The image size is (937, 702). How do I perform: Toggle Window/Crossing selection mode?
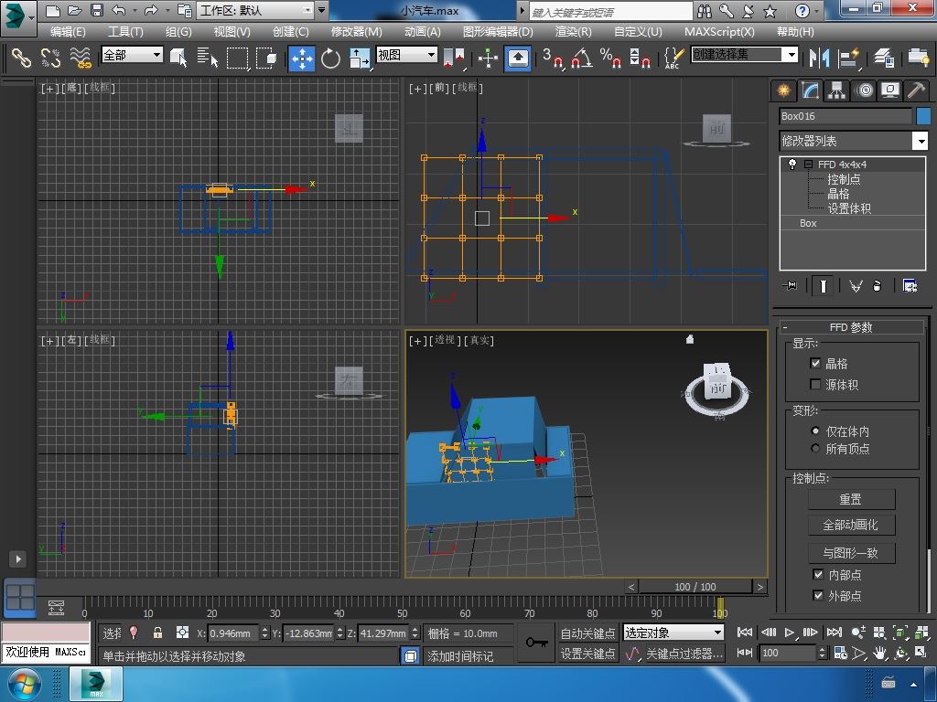pyautogui.click(x=266, y=58)
